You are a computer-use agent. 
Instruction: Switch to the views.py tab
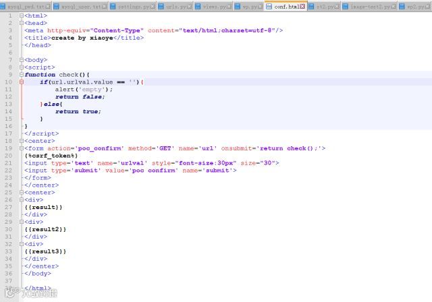tap(213, 6)
